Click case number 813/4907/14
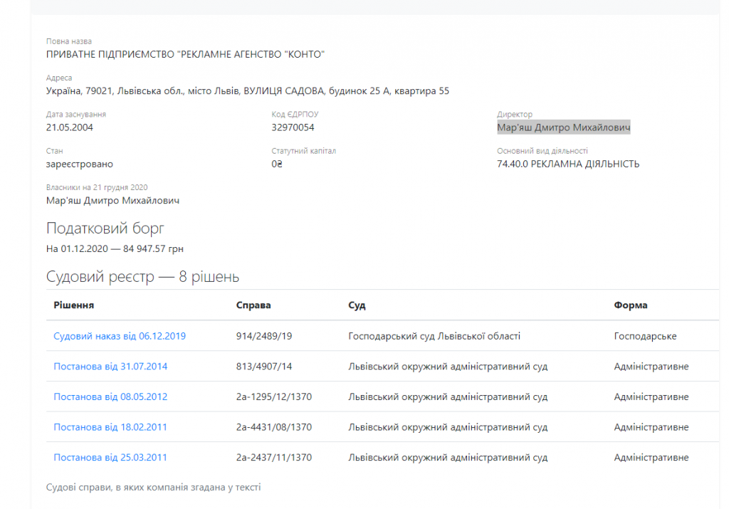The width and height of the screenshot is (729, 509). (264, 367)
